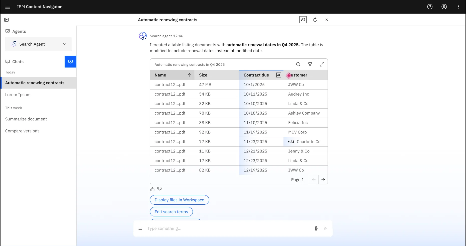466x246 pixels.
Task: Click the Size column header
Action: click(x=217, y=75)
